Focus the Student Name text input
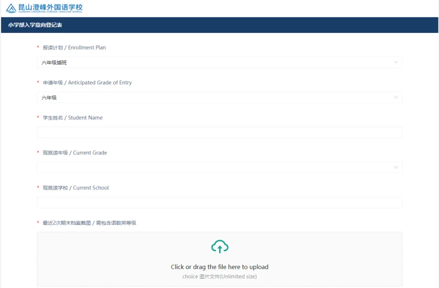439x288 pixels. tap(219, 132)
